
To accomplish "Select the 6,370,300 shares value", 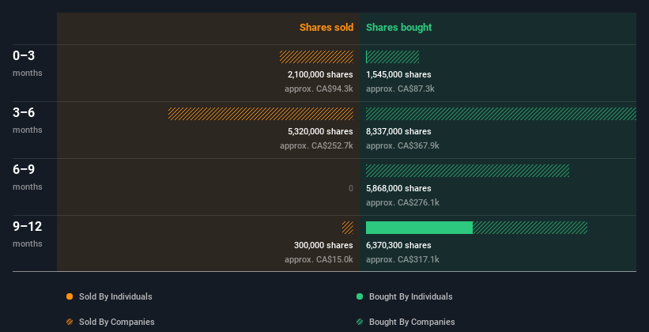I will click(398, 245).
